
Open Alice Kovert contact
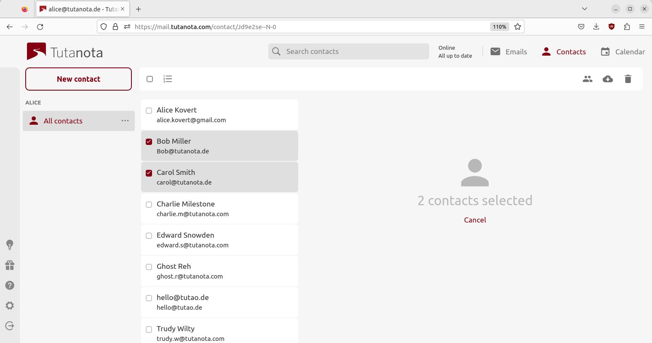point(219,115)
